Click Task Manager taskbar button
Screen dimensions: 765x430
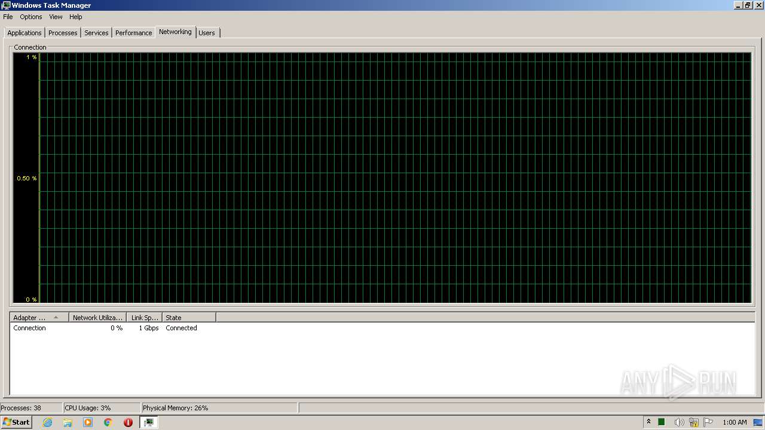tap(149, 422)
